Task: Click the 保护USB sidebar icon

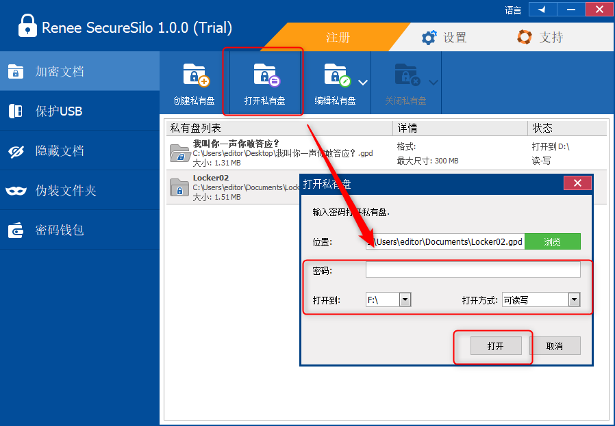Action: [16, 111]
